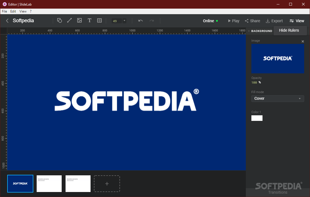Close the SlideLab window
The height and width of the screenshot is (197, 310).
point(303,4)
